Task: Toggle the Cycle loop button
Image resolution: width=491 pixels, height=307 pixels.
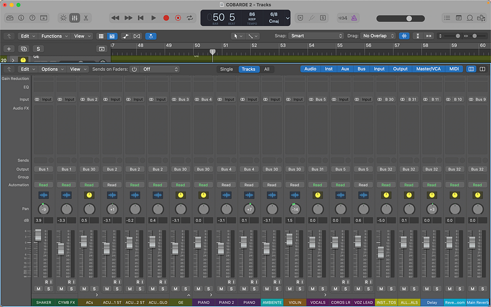Action: coord(190,18)
